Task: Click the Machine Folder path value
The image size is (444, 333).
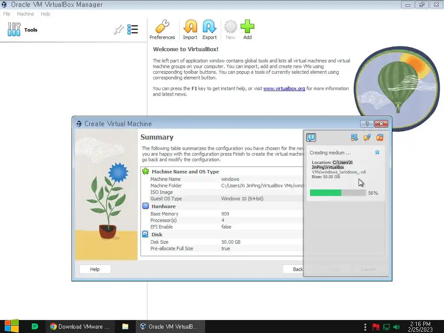Action: tap(262, 186)
